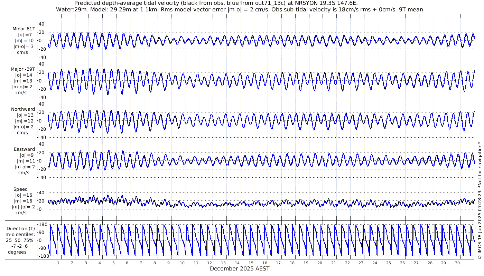Select the "December 2025 AEST" axis title

pyautogui.click(x=240, y=268)
